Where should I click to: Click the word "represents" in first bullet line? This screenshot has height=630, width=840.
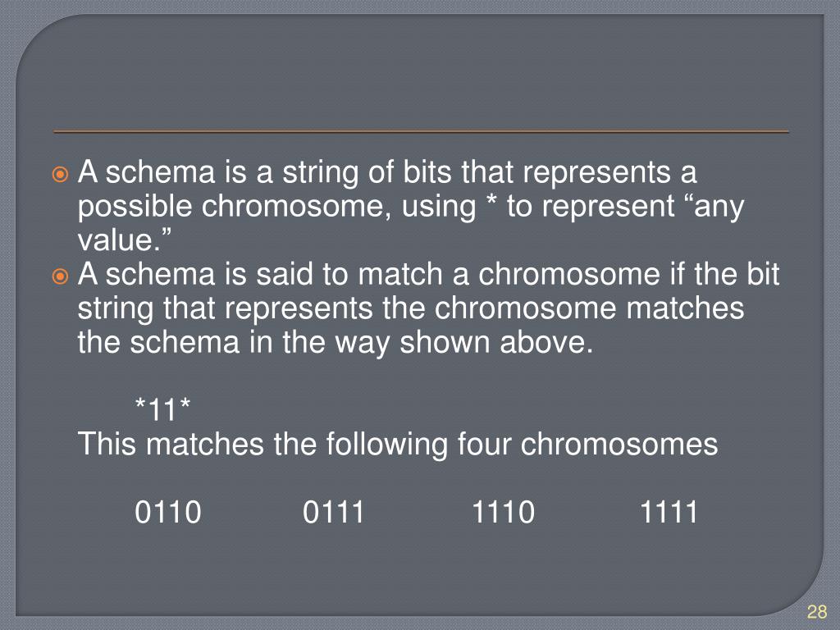tap(596, 174)
